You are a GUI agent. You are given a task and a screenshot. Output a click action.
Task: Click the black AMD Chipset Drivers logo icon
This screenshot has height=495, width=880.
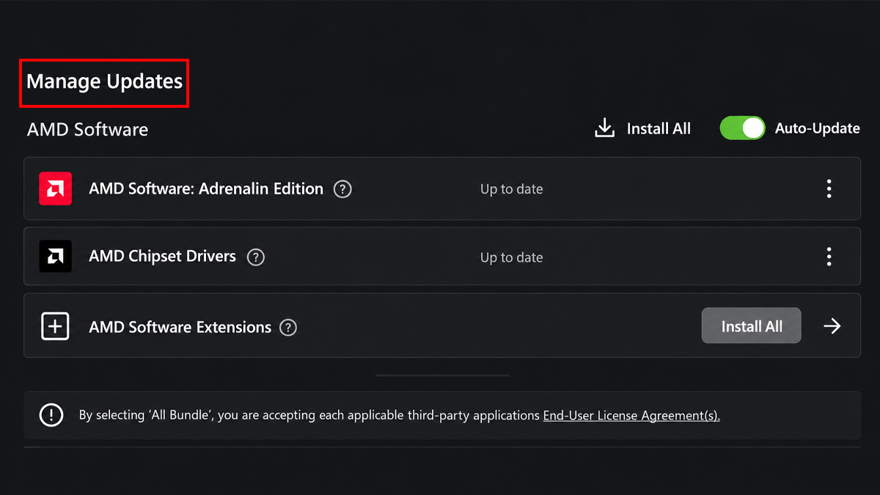point(56,257)
